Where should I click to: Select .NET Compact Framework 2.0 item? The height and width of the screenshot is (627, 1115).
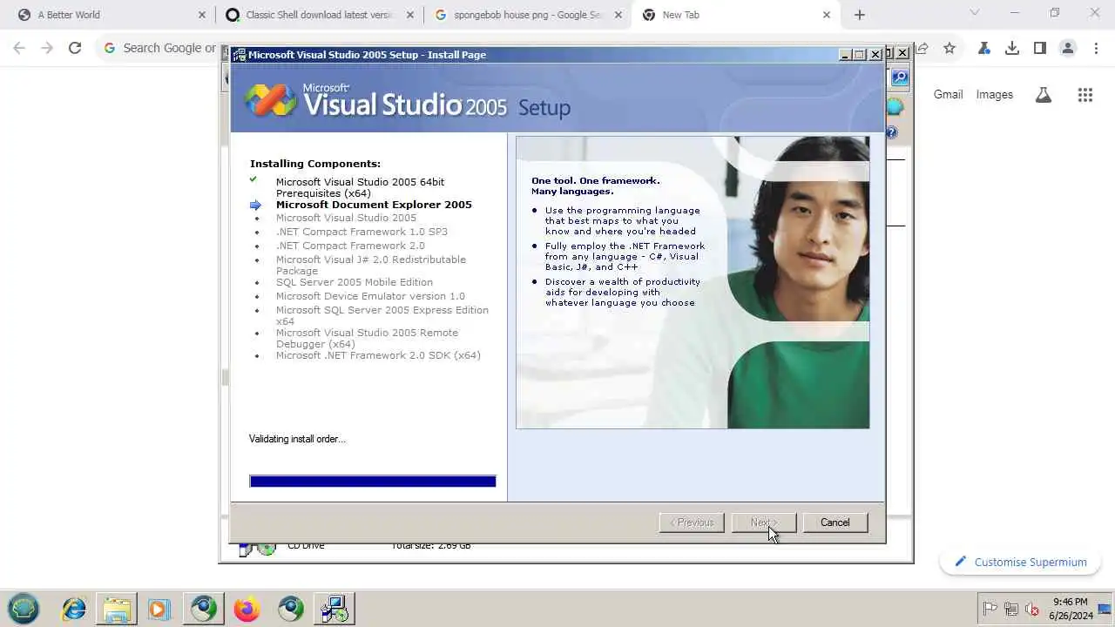pos(350,246)
